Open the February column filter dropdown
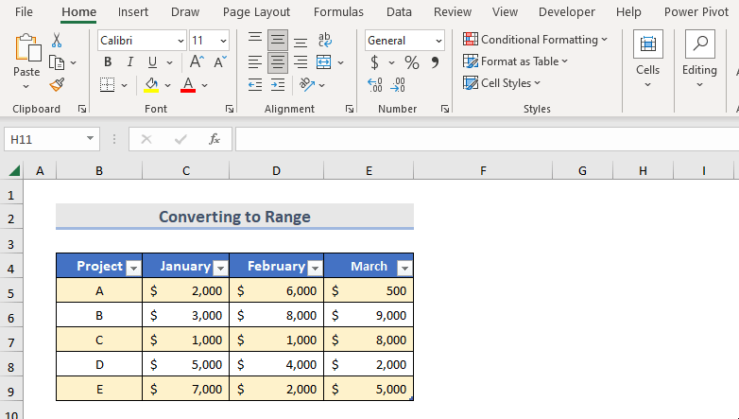Viewport: 739px width, 419px height. tap(315, 268)
